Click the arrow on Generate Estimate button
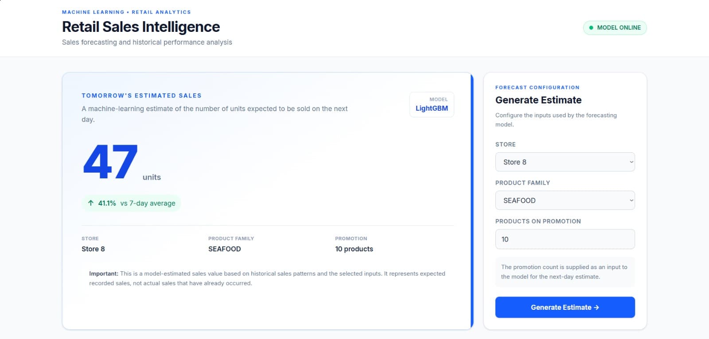Viewport: 709px width, 339px height. (x=596, y=307)
